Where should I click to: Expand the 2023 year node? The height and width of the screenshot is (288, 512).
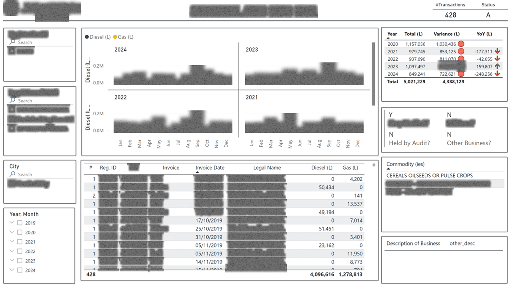11,260
